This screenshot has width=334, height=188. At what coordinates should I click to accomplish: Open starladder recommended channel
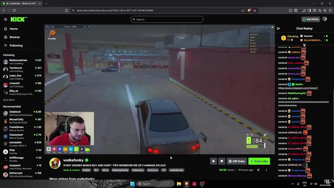[x=22, y=144]
